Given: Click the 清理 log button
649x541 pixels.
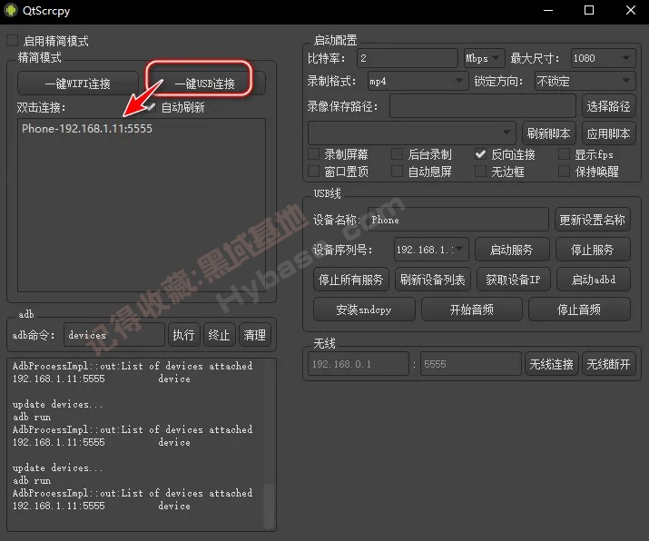Looking at the screenshot, I should [x=254, y=334].
